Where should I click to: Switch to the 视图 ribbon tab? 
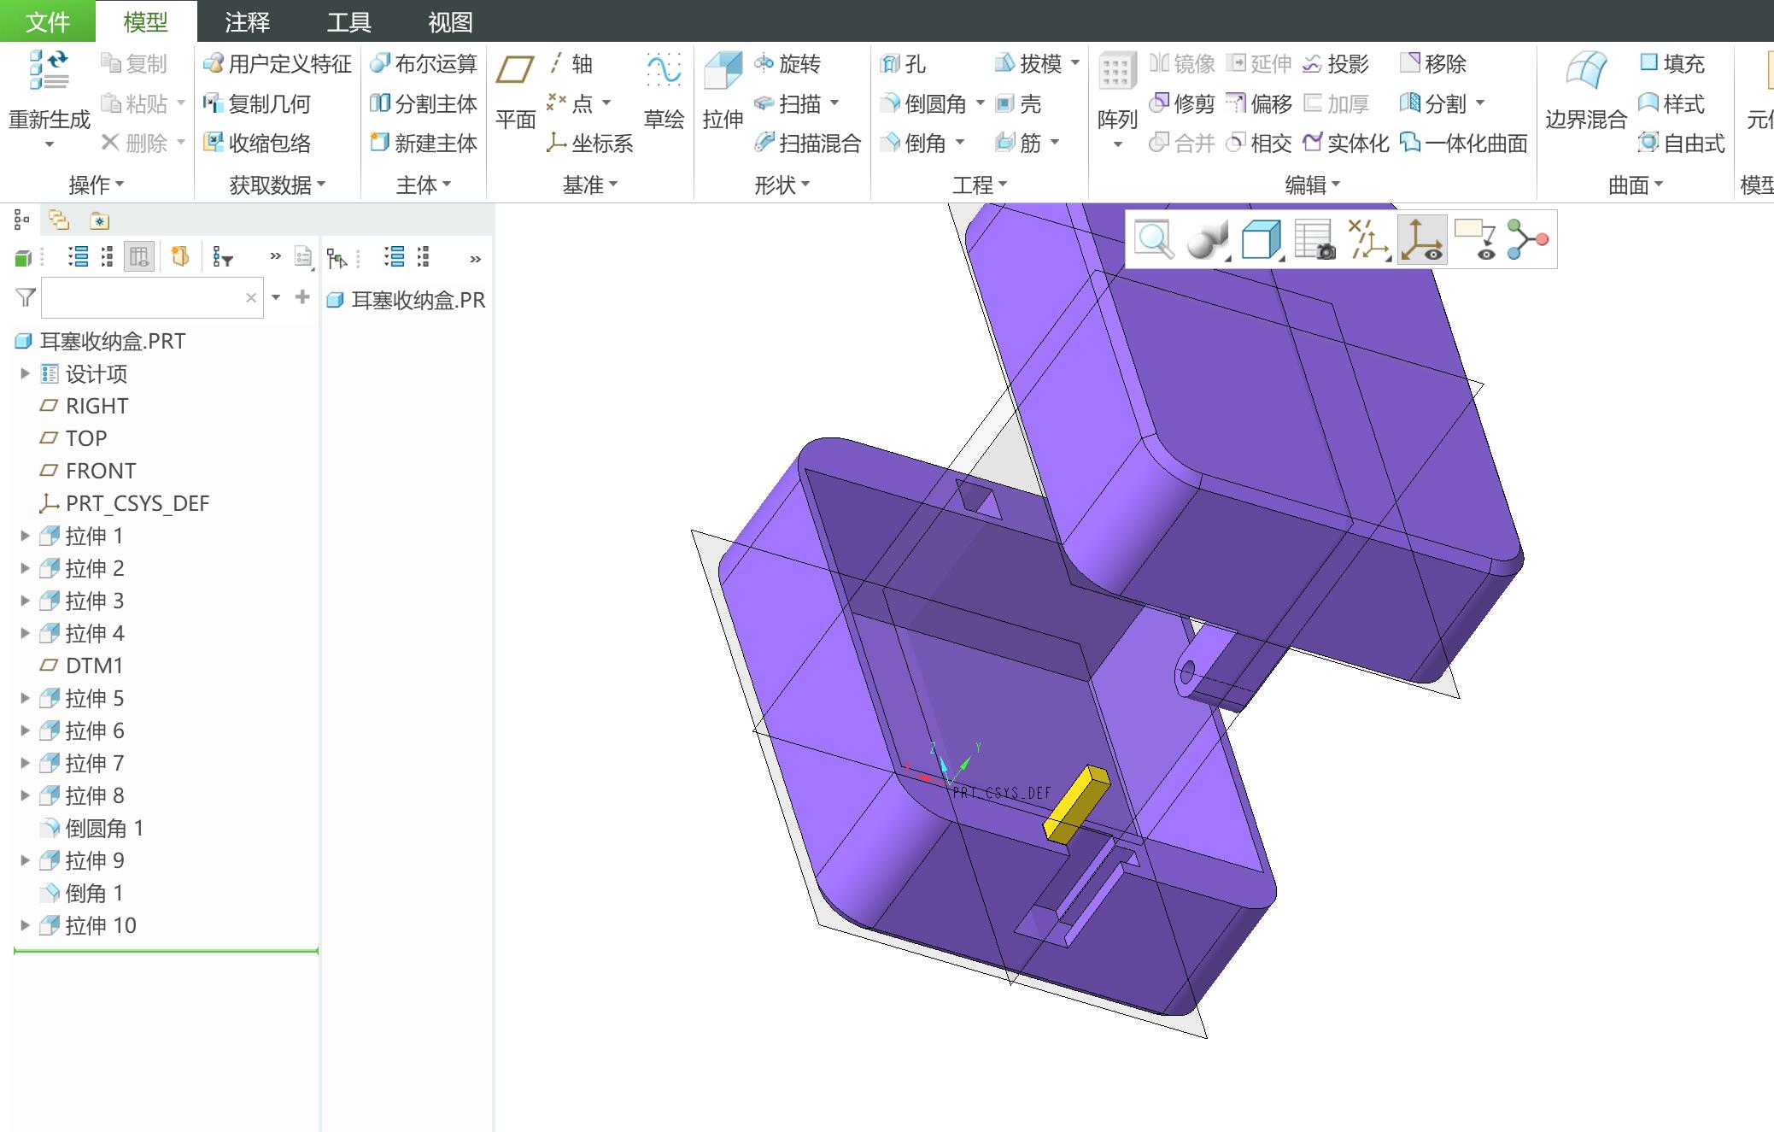click(x=450, y=22)
